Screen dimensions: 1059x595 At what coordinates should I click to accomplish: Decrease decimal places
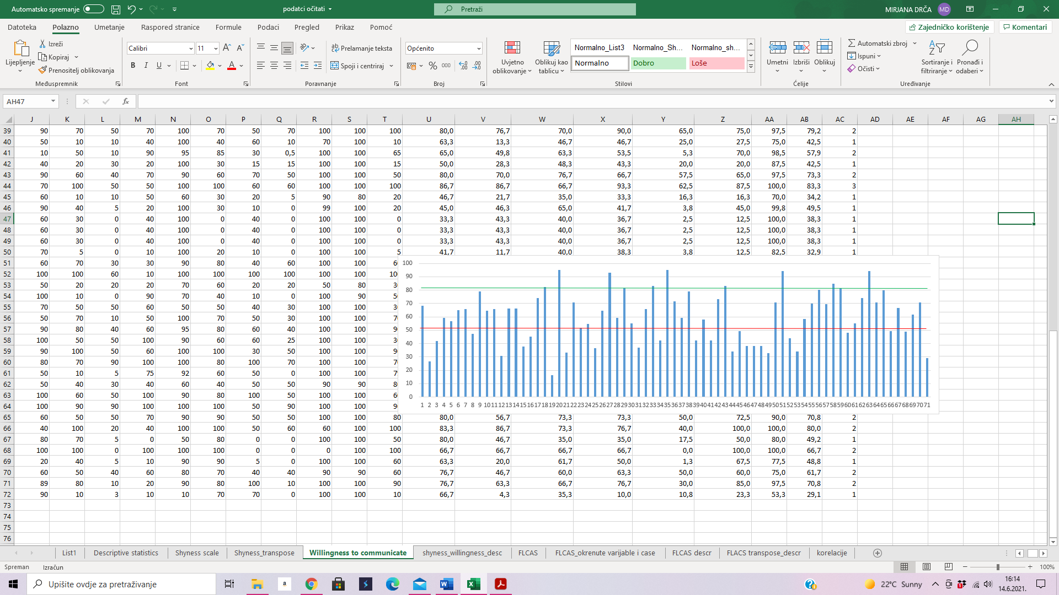click(x=477, y=66)
